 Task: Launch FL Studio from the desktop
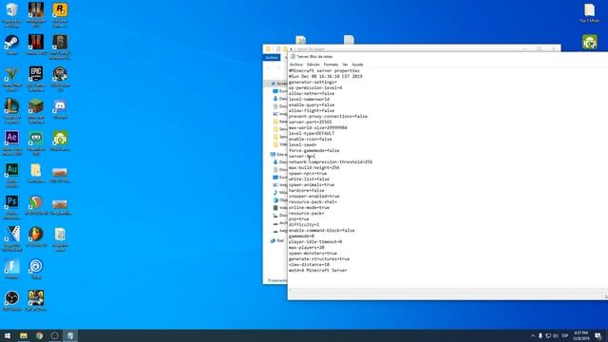(36, 237)
